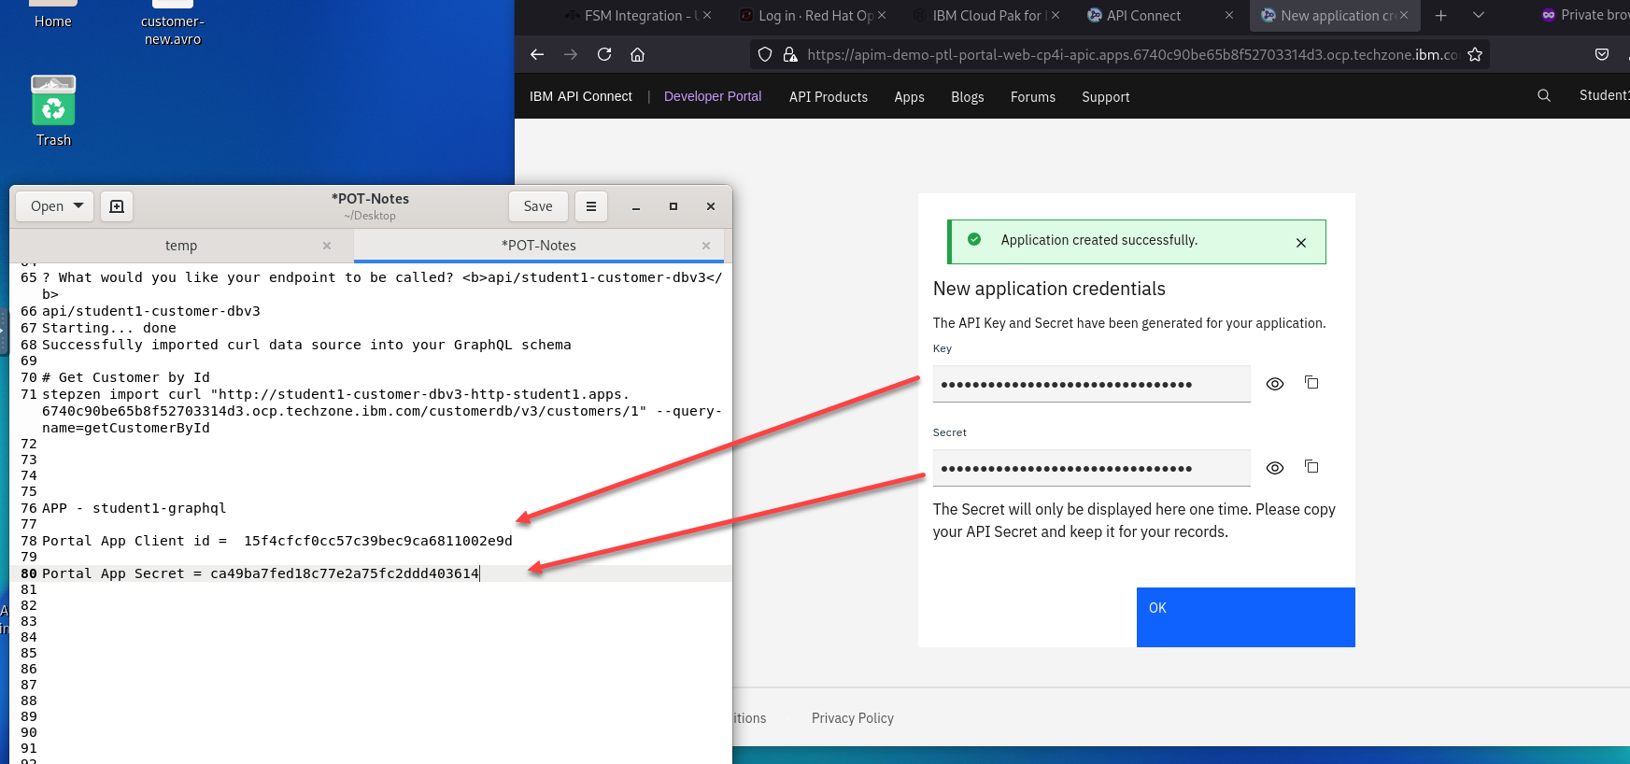Open the text editor hamburger menu
1630x764 pixels.
pyautogui.click(x=591, y=206)
